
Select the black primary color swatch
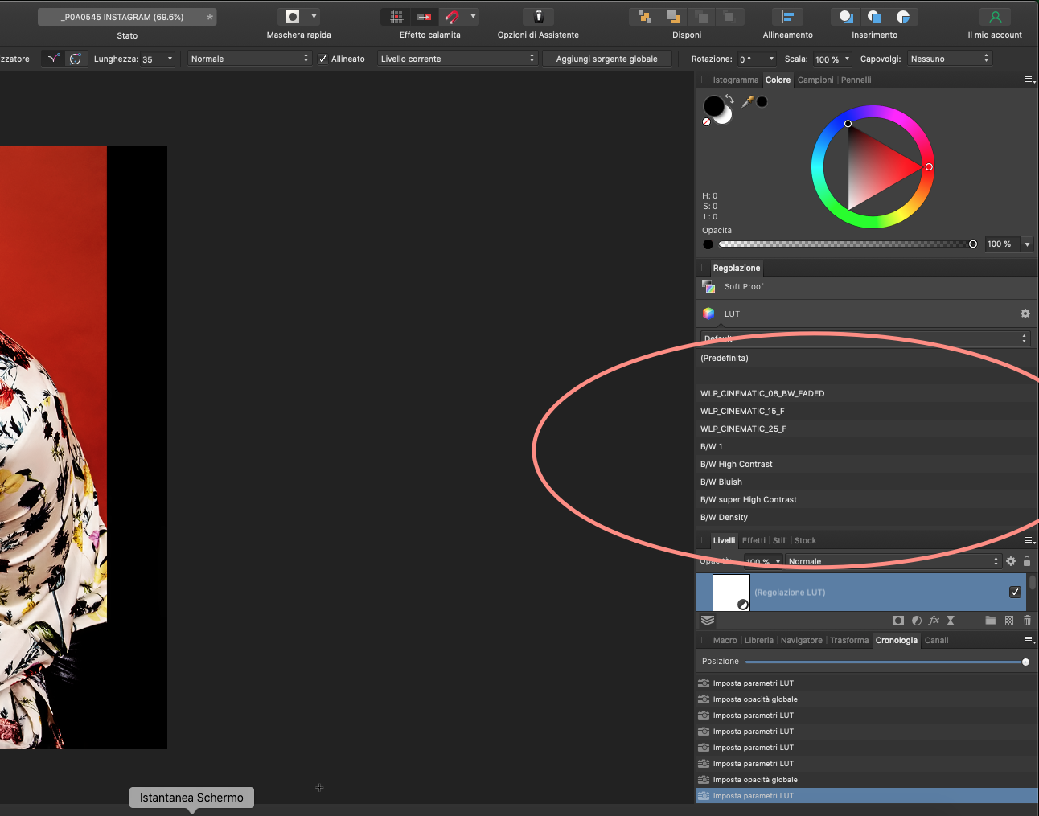pos(713,105)
